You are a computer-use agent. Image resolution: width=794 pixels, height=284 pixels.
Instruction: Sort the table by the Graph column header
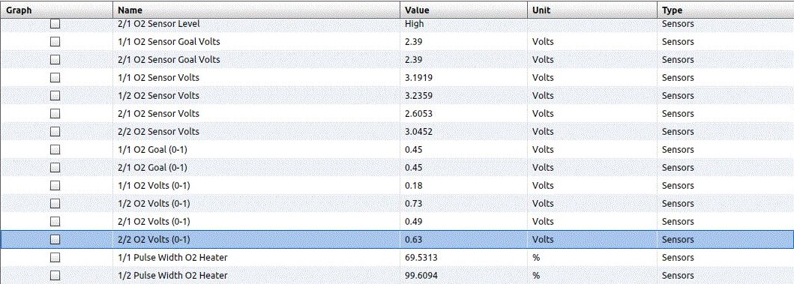click(56, 10)
